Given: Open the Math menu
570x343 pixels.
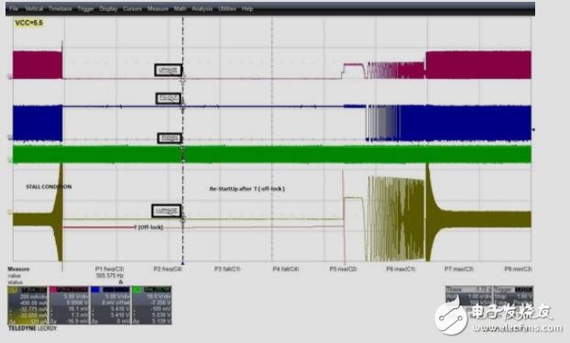Looking at the screenshot, I should coord(180,8).
